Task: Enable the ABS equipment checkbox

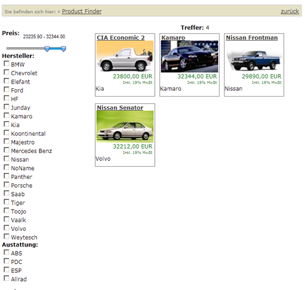Action: (6, 252)
